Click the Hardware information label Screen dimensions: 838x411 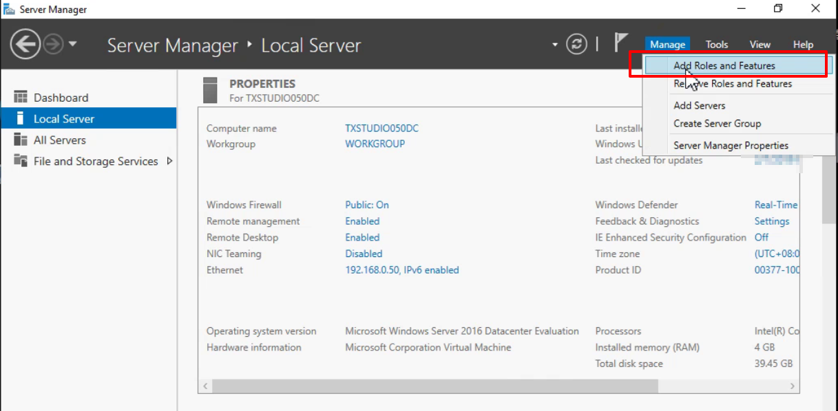pos(254,347)
